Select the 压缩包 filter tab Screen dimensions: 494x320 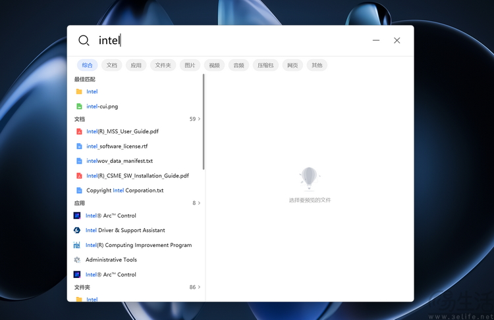[x=265, y=65]
